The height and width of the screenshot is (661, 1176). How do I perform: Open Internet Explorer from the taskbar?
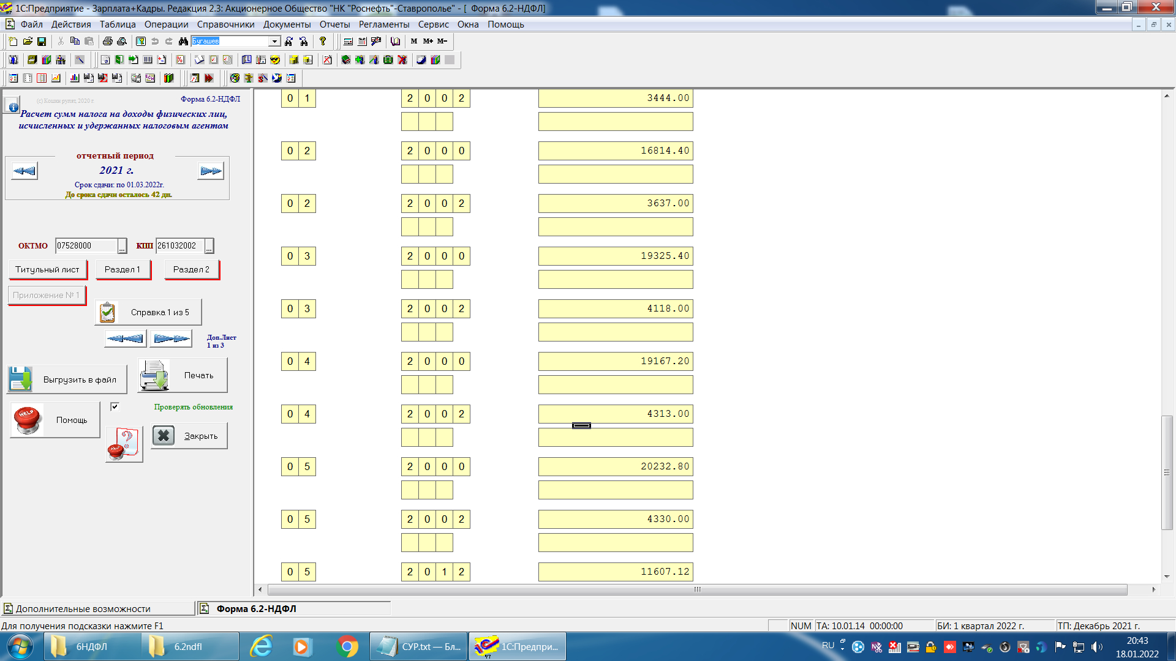tap(262, 646)
